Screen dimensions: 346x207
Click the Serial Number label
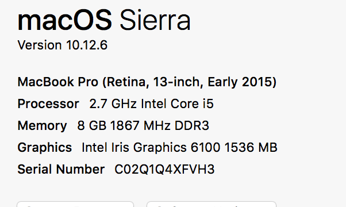pos(61,169)
